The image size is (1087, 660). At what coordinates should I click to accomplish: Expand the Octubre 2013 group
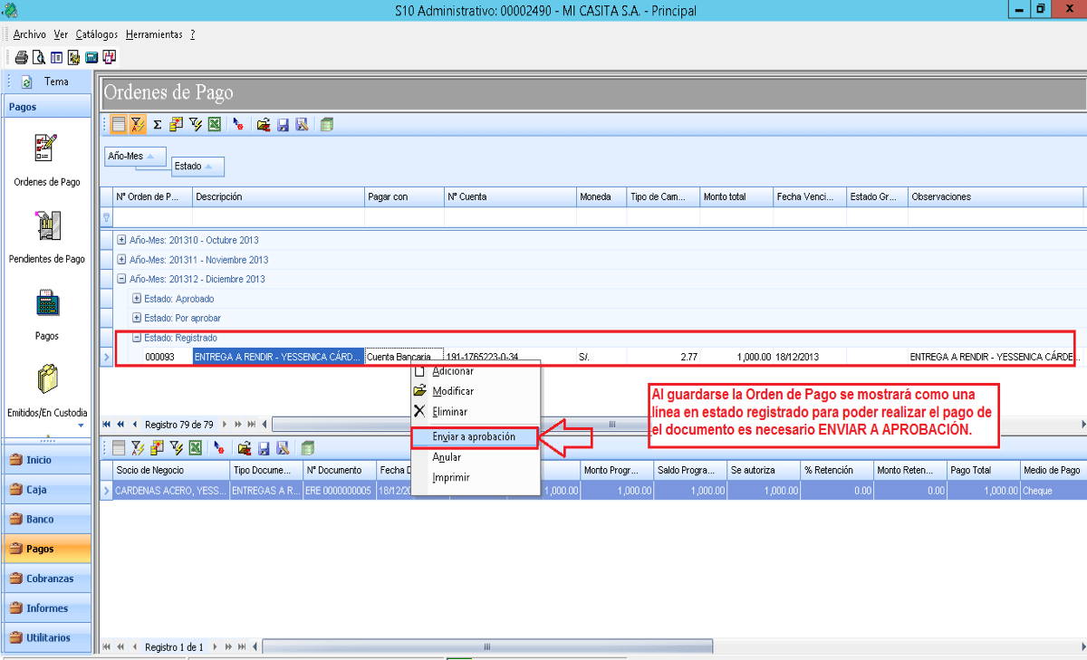coord(122,240)
